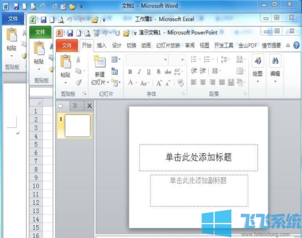
Task: Click the title placeholder 单击此处添加标题
Action: pyautogui.click(x=199, y=157)
